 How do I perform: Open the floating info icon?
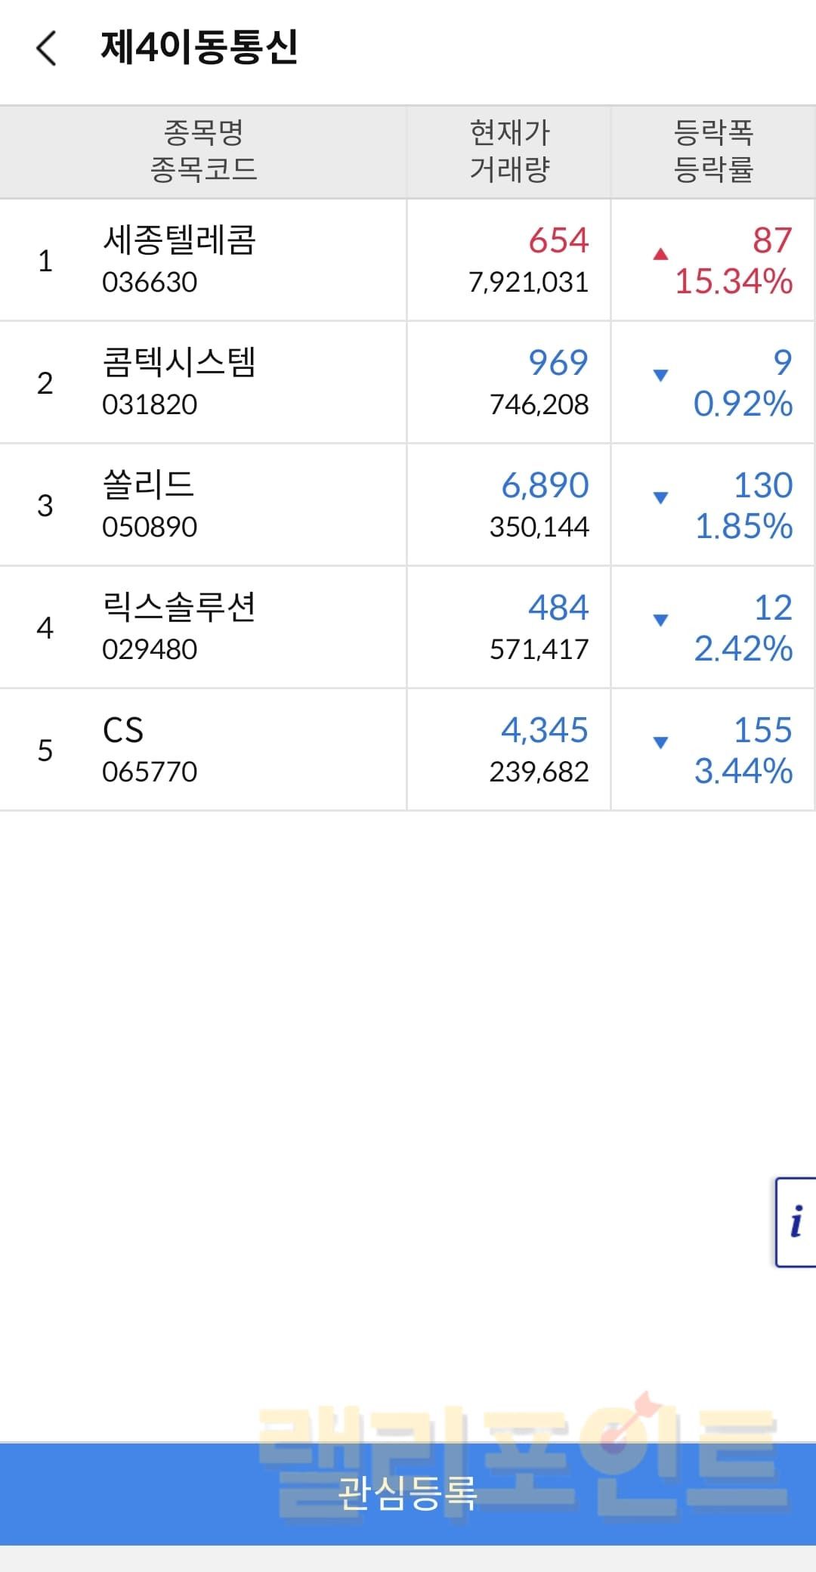point(796,1221)
